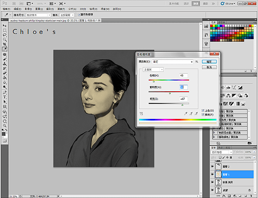Add Levels adjustment from Adjustments panel
258x198 pixels.
228,87
